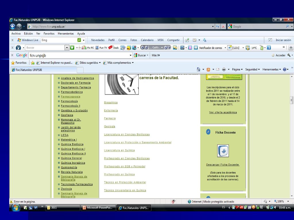Open the Bing search box dropdown arrow

[84, 40]
